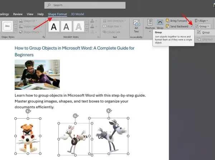
Task: Select the photo of woman and child
Action: tap(37, 75)
